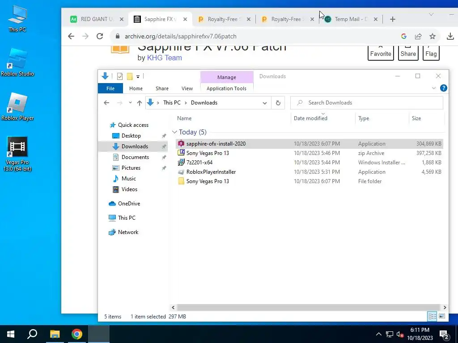Select Sony Vegas Pro 13 zip archive
The height and width of the screenshot is (343, 458).
coord(310,153)
